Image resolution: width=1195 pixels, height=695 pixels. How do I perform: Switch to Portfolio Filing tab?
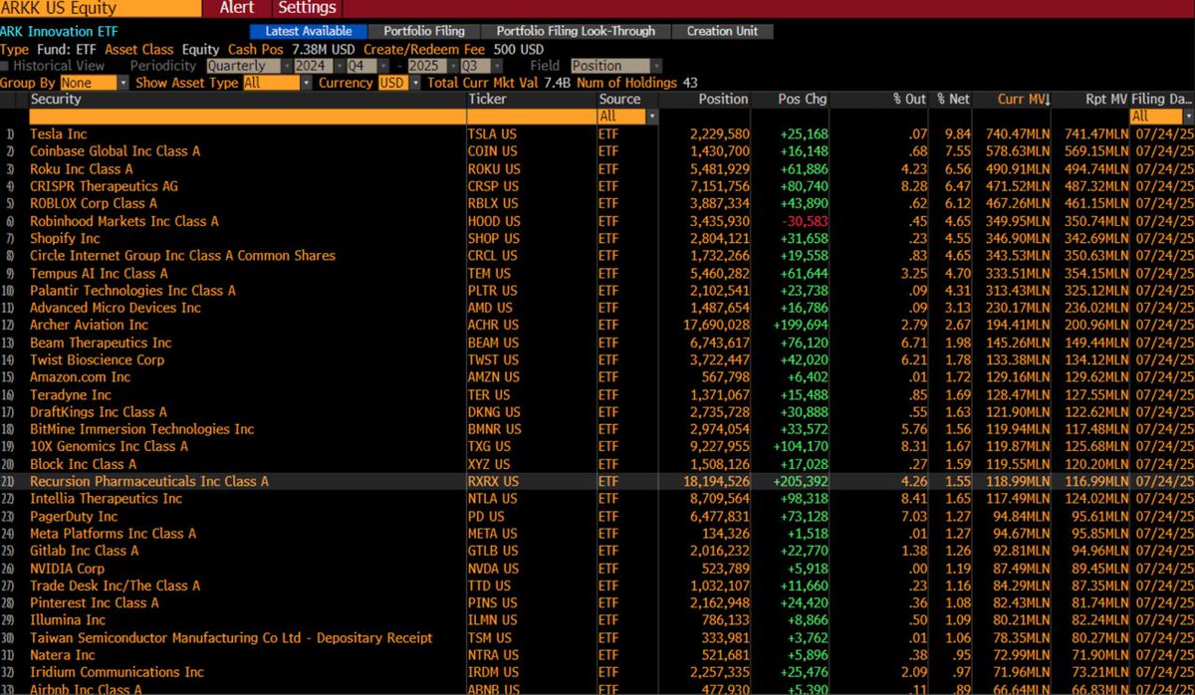pyautogui.click(x=424, y=31)
